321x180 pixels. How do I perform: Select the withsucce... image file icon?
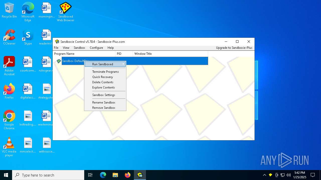47,145
